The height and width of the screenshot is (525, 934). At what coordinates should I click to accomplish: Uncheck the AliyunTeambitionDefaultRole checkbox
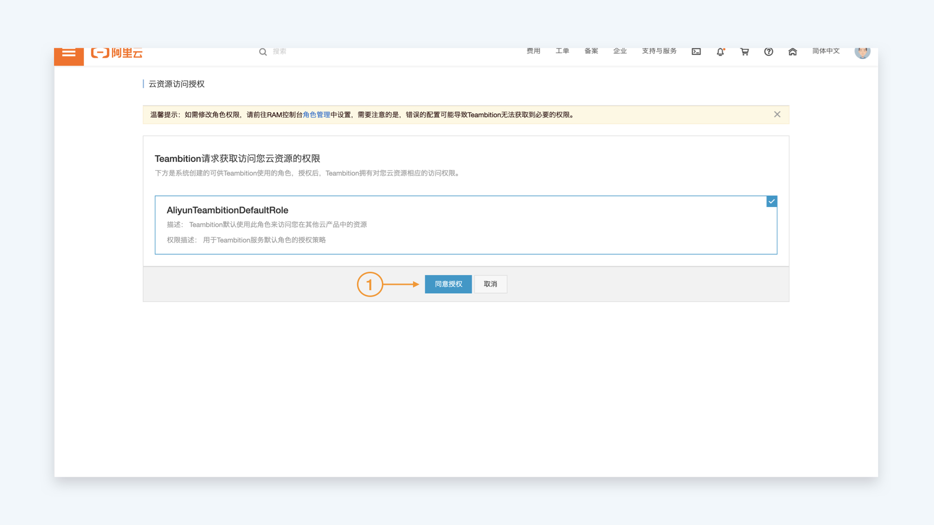(x=772, y=201)
